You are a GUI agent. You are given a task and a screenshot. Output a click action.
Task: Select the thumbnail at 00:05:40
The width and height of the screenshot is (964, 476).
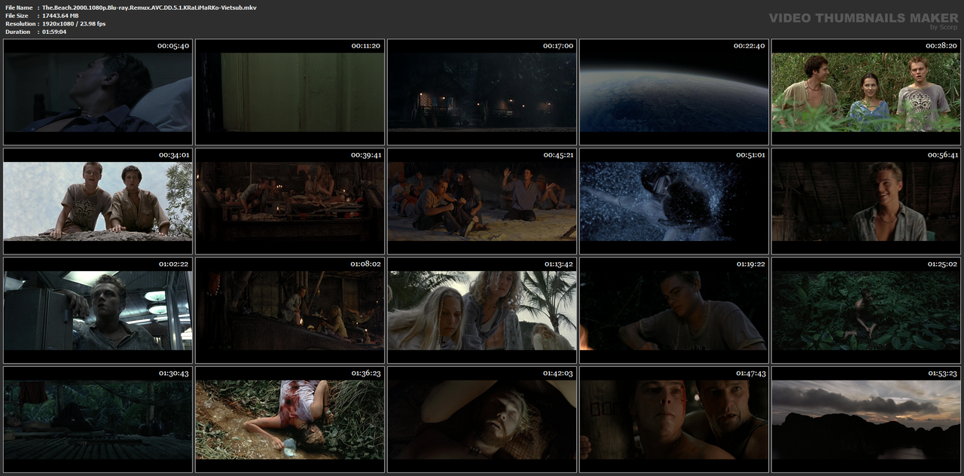98,92
